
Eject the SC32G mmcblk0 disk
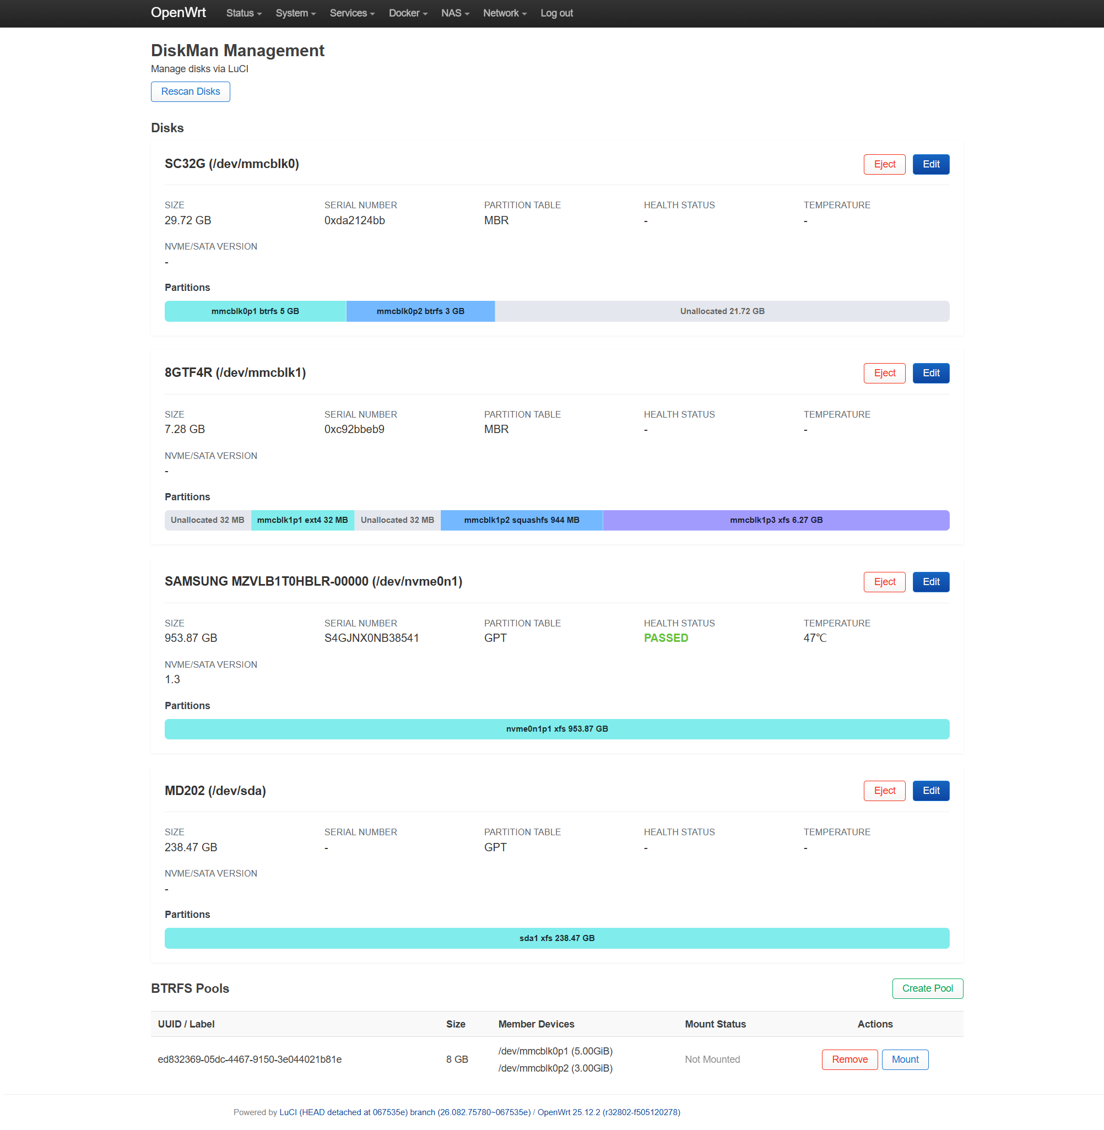tap(884, 165)
